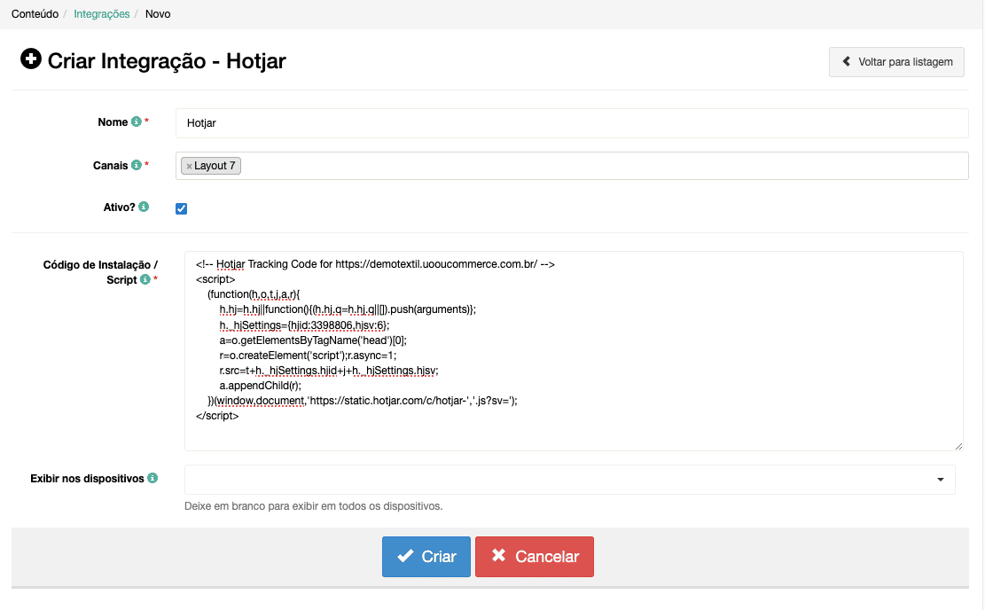
Task: Click info icon for Exibir nos dispositivos
Action: [152, 479]
